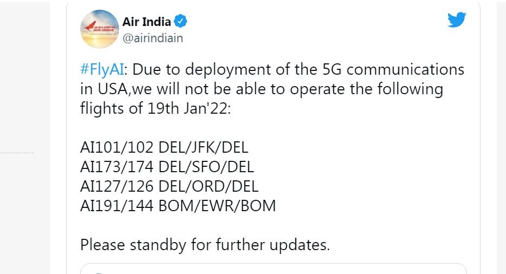Click the Twitter bird logo
This screenshot has height=274, width=506.
click(x=457, y=20)
